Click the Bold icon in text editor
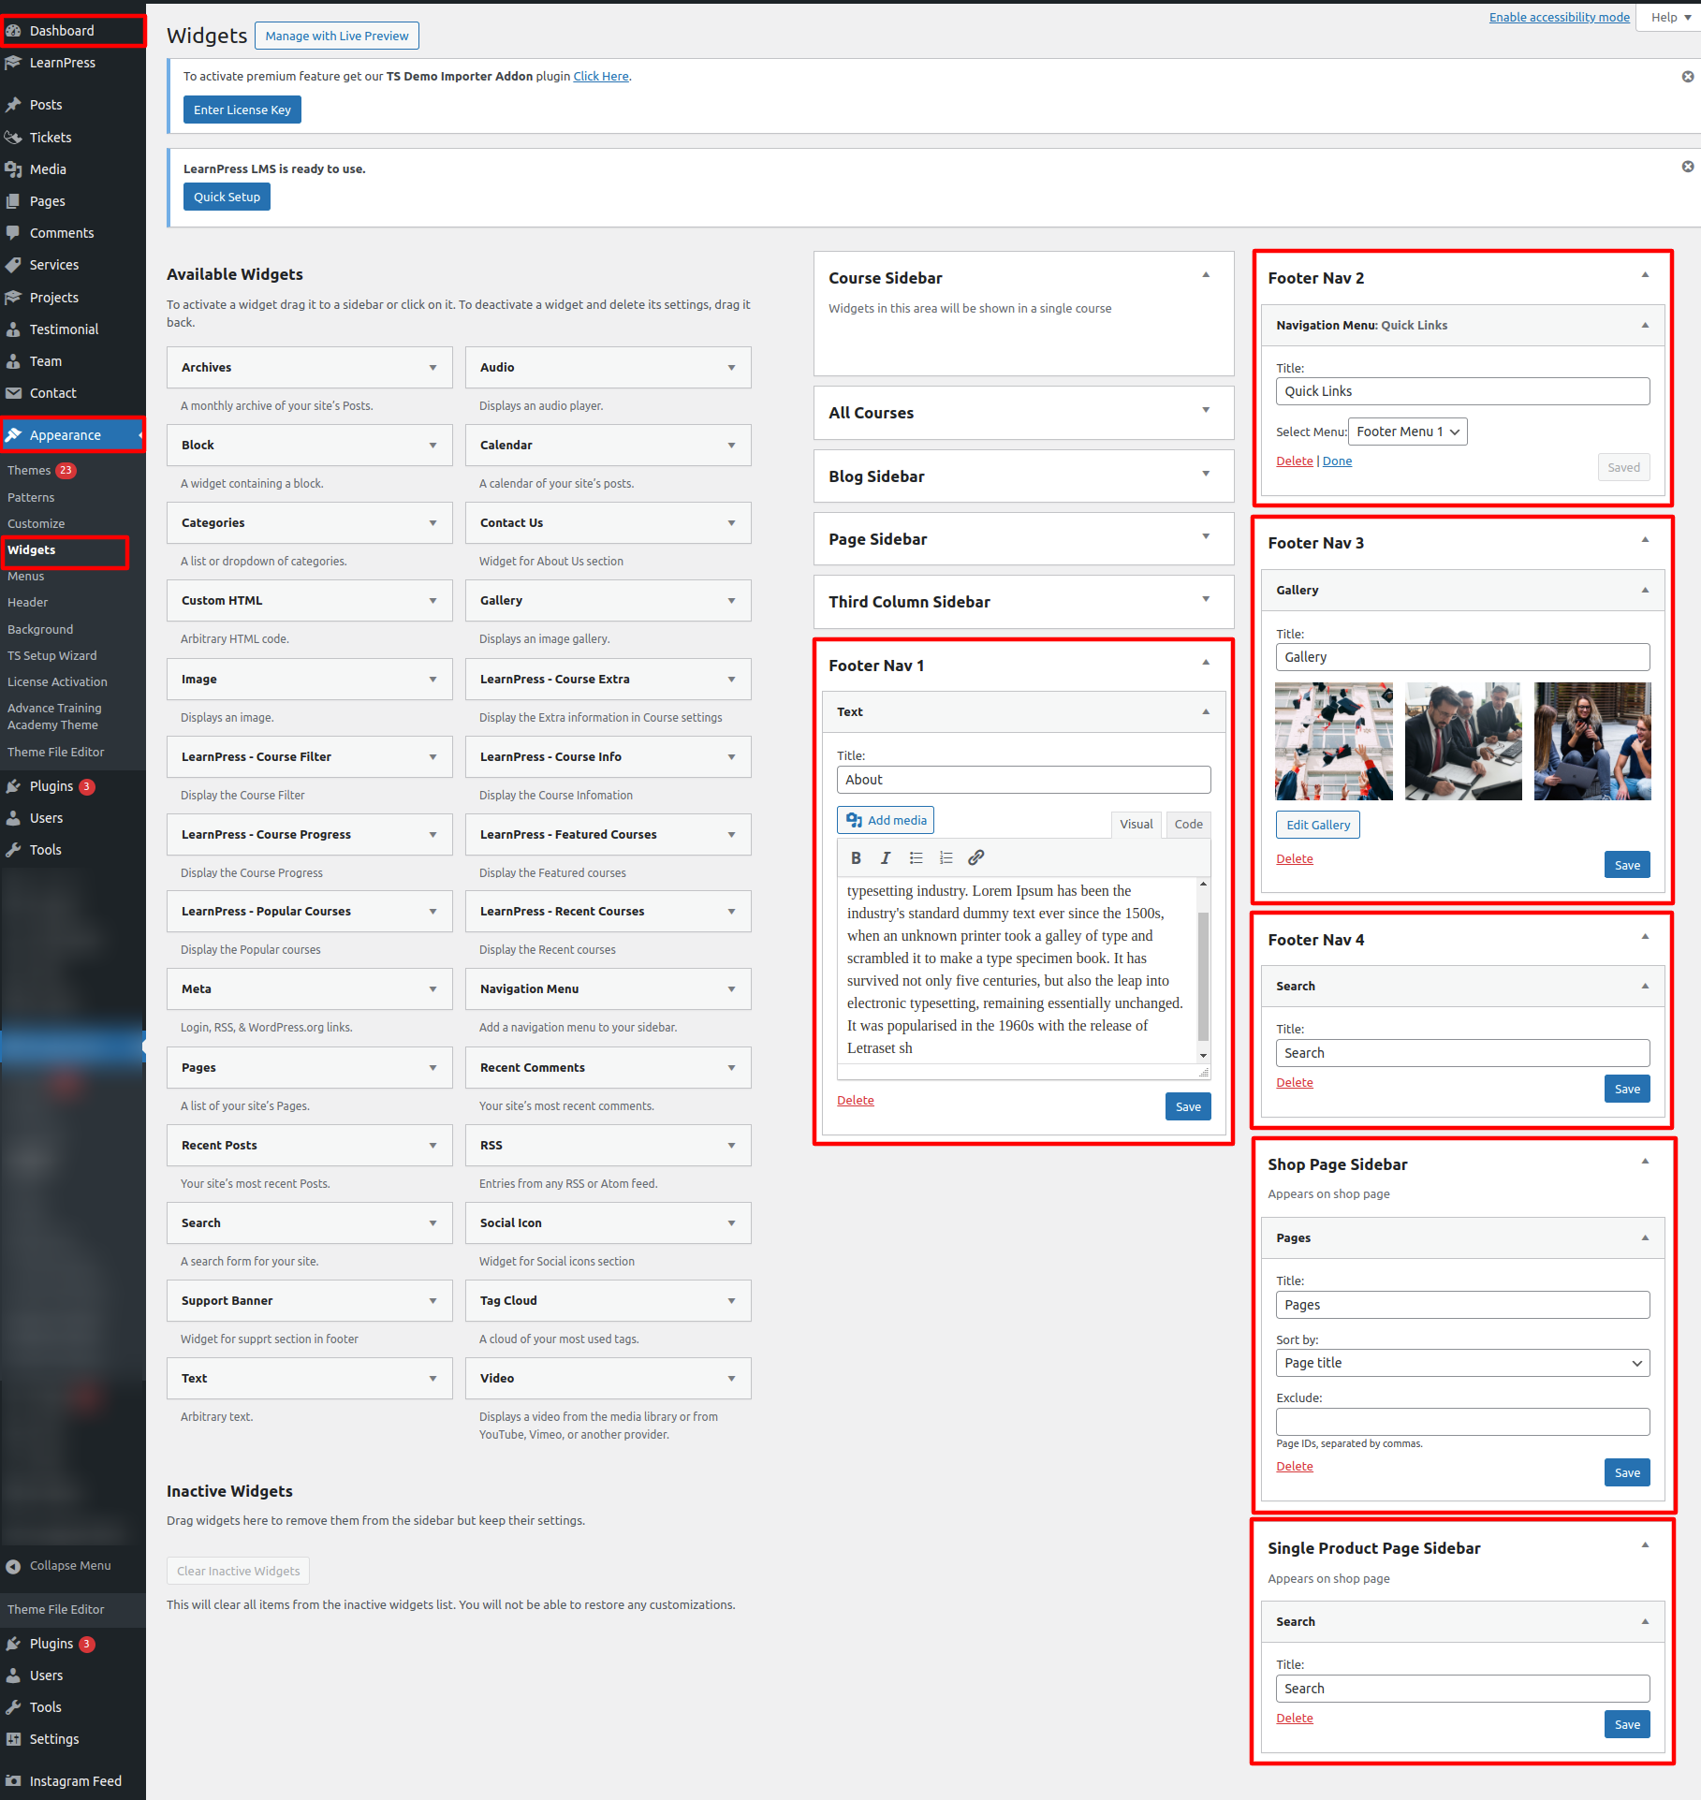 856,857
